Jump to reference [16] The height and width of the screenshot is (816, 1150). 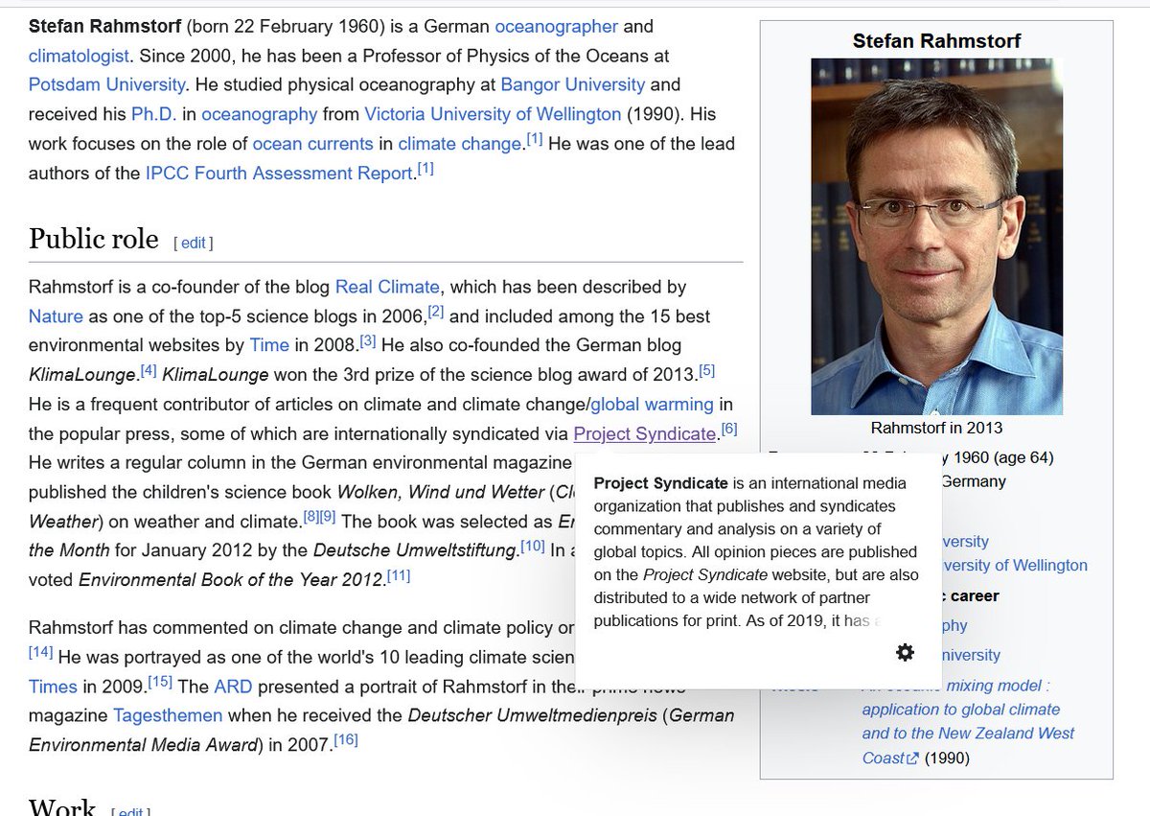click(x=346, y=740)
